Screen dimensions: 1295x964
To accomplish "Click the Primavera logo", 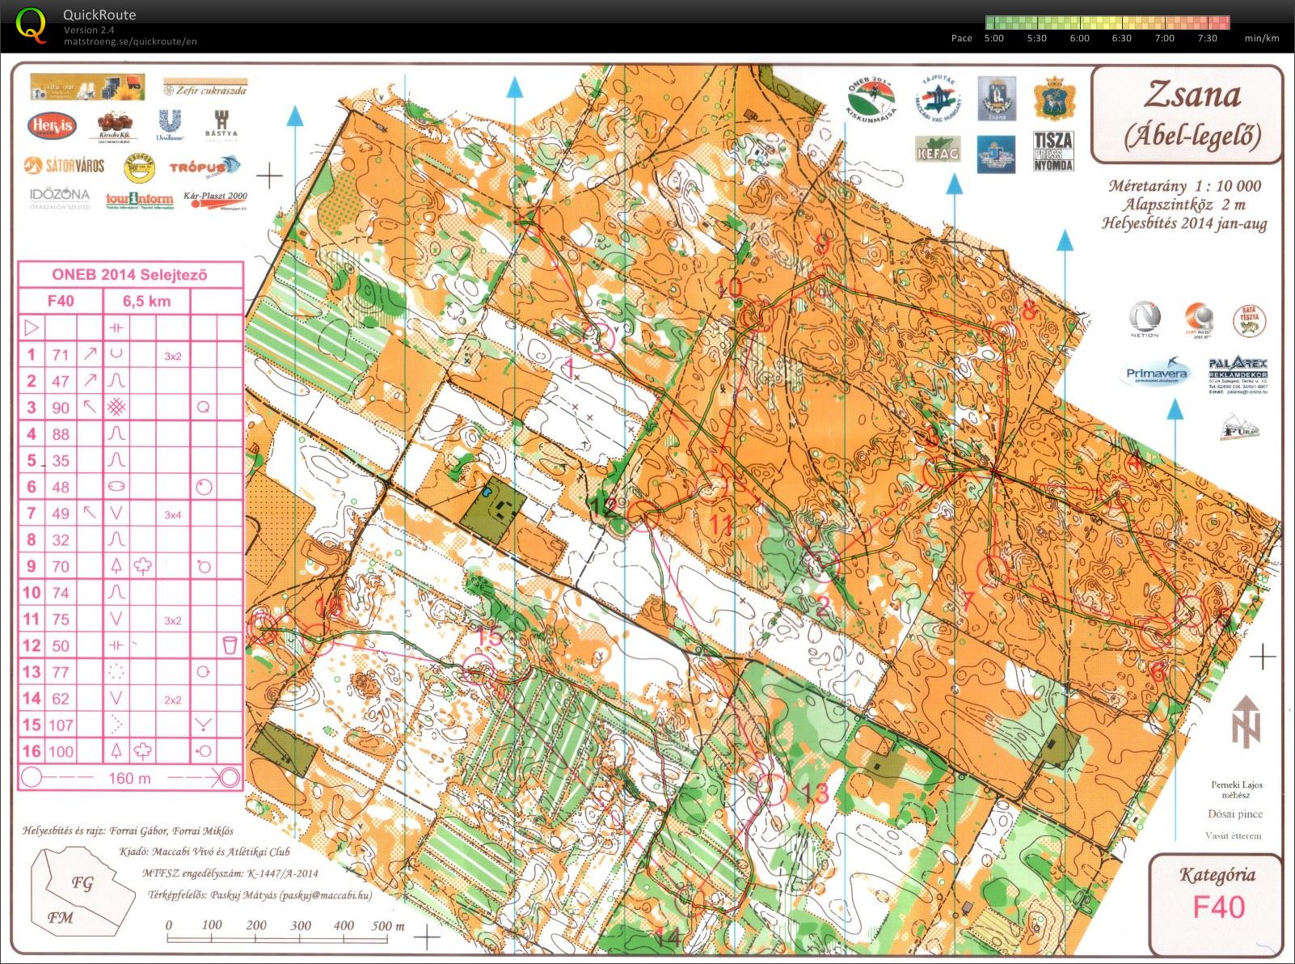I will coord(1157,373).
